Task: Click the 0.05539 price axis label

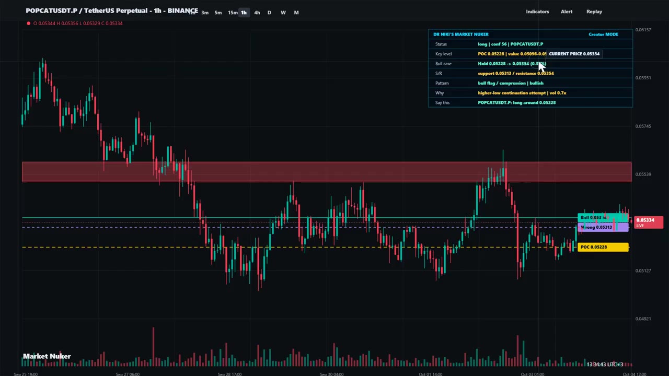Action: [643, 174]
